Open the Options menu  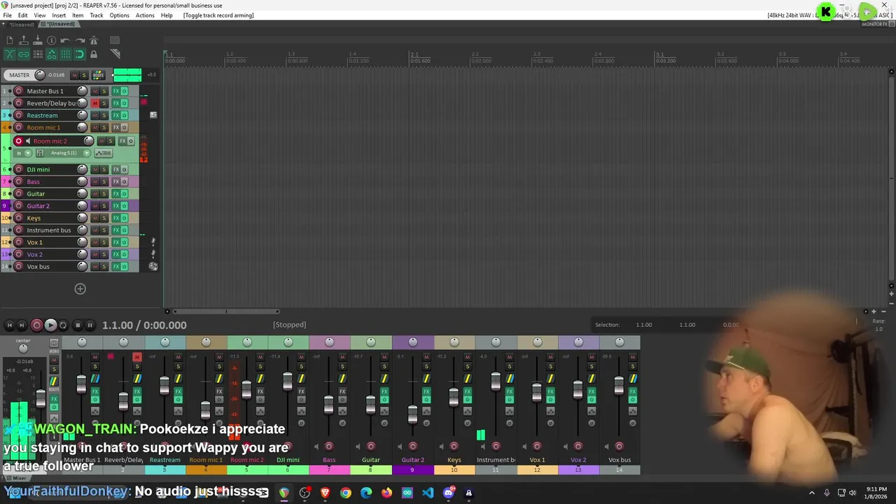tap(119, 15)
